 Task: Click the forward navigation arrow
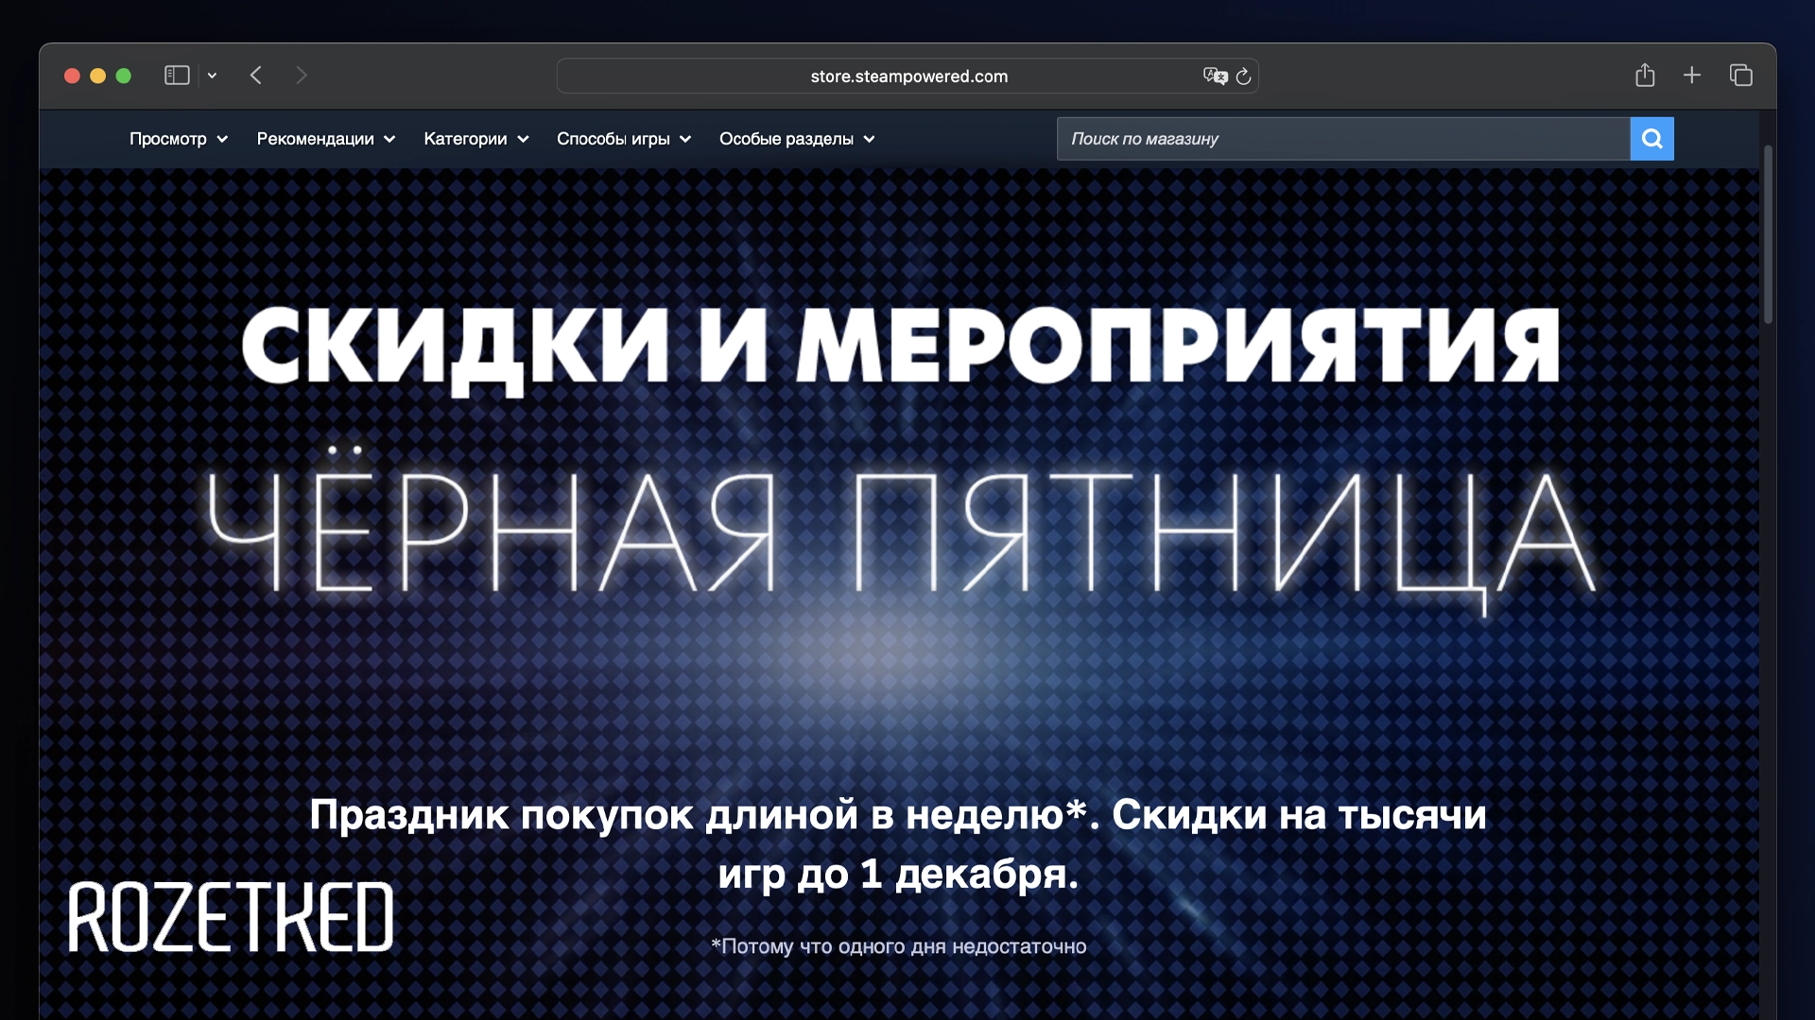pyautogui.click(x=302, y=75)
